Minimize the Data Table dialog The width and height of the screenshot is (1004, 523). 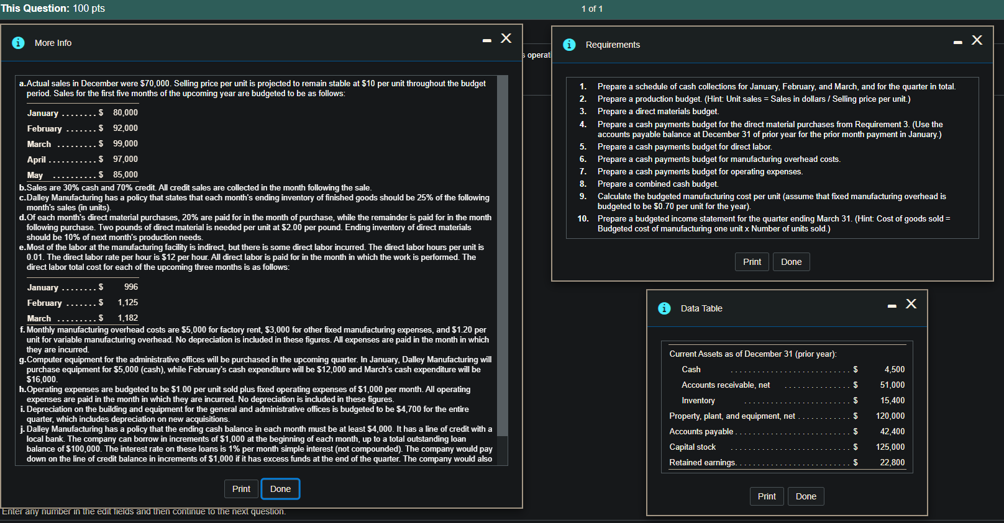click(x=892, y=306)
